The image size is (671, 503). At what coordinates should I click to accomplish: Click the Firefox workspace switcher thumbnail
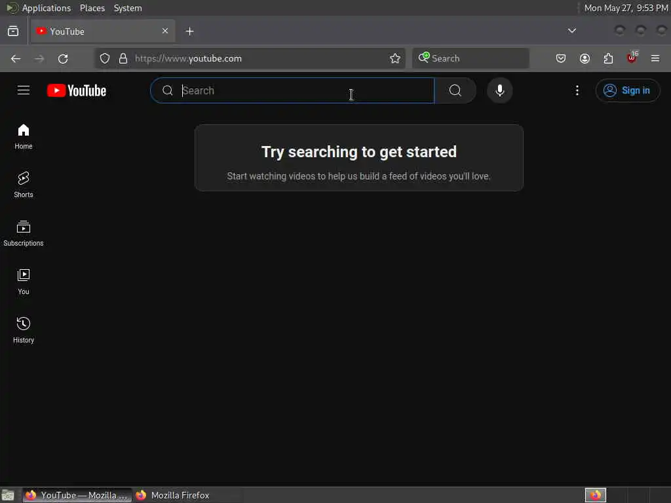[596, 495]
